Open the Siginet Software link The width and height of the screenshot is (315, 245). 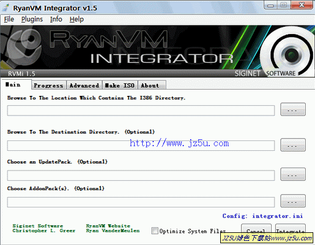(x=38, y=226)
